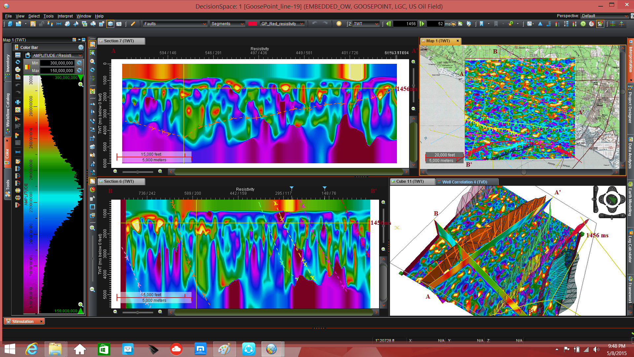This screenshot has height=357, width=634.
Task: Toggle the highlighted well-marker tool icon
Action: [x=600, y=24]
